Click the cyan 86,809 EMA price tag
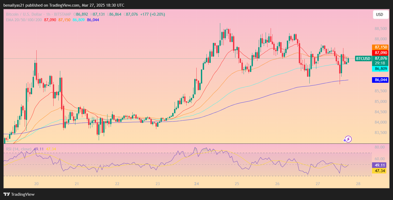The width and height of the screenshot is (393, 200). (x=381, y=69)
